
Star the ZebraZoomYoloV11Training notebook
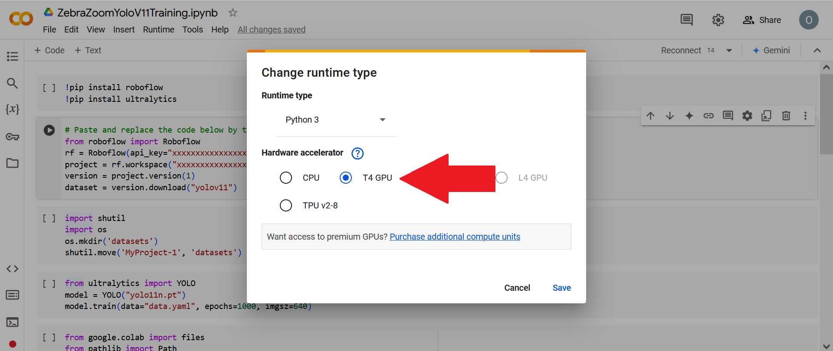[x=233, y=13]
